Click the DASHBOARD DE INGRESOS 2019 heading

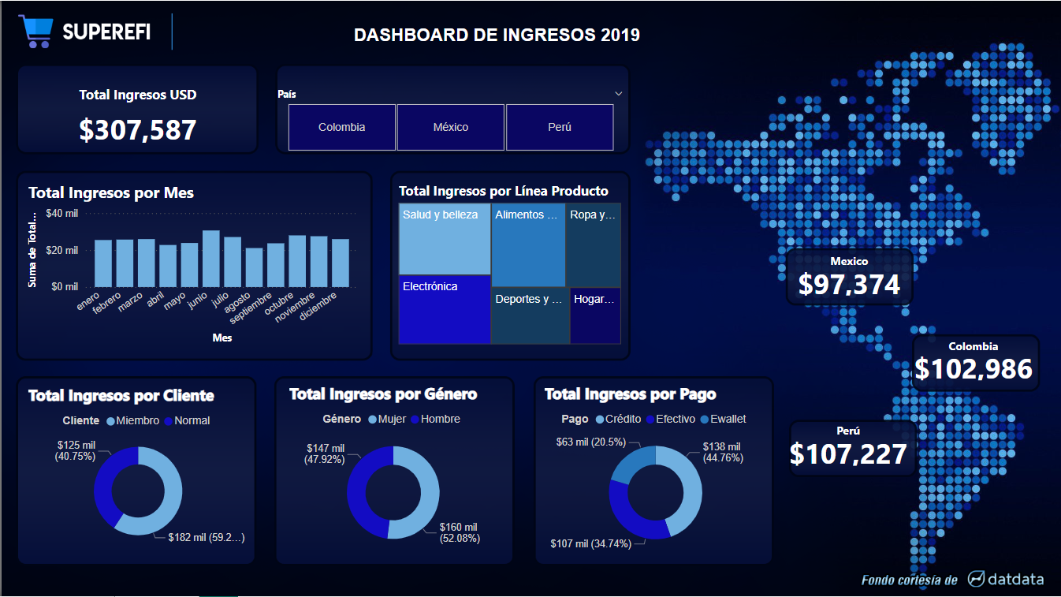[x=497, y=35]
